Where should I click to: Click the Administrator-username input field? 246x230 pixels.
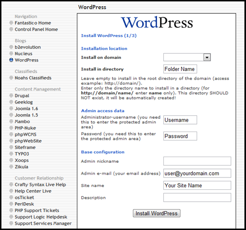point(180,120)
